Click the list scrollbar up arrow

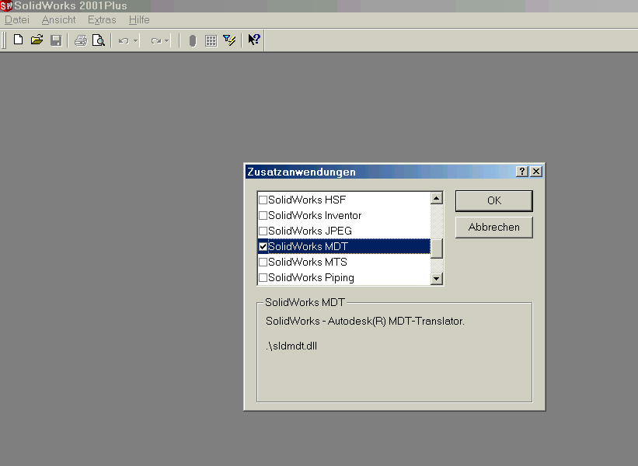click(x=437, y=198)
